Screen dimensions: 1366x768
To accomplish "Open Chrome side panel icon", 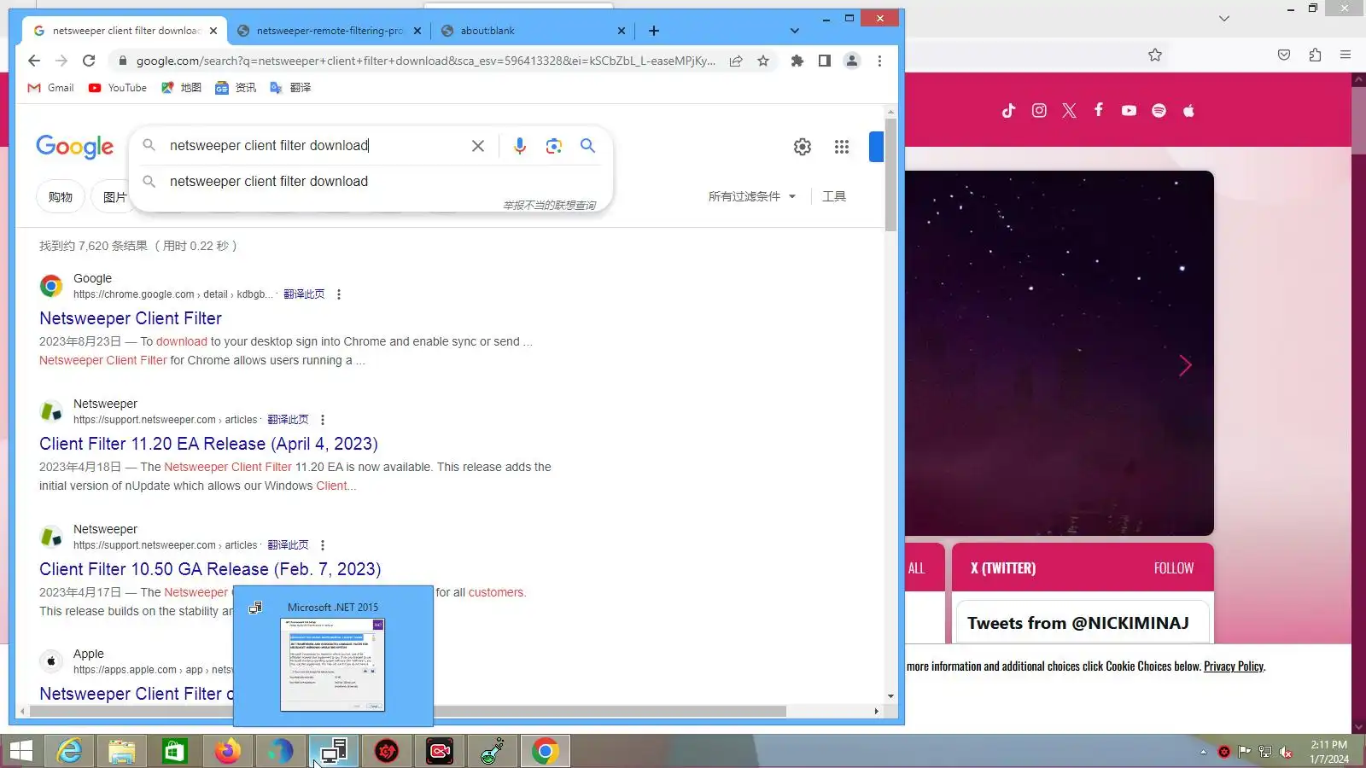I will (825, 61).
